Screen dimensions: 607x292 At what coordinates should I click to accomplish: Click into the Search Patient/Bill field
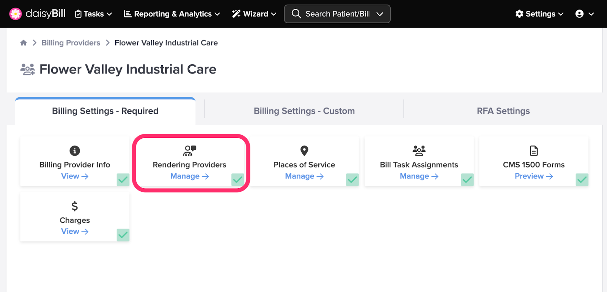tap(338, 14)
